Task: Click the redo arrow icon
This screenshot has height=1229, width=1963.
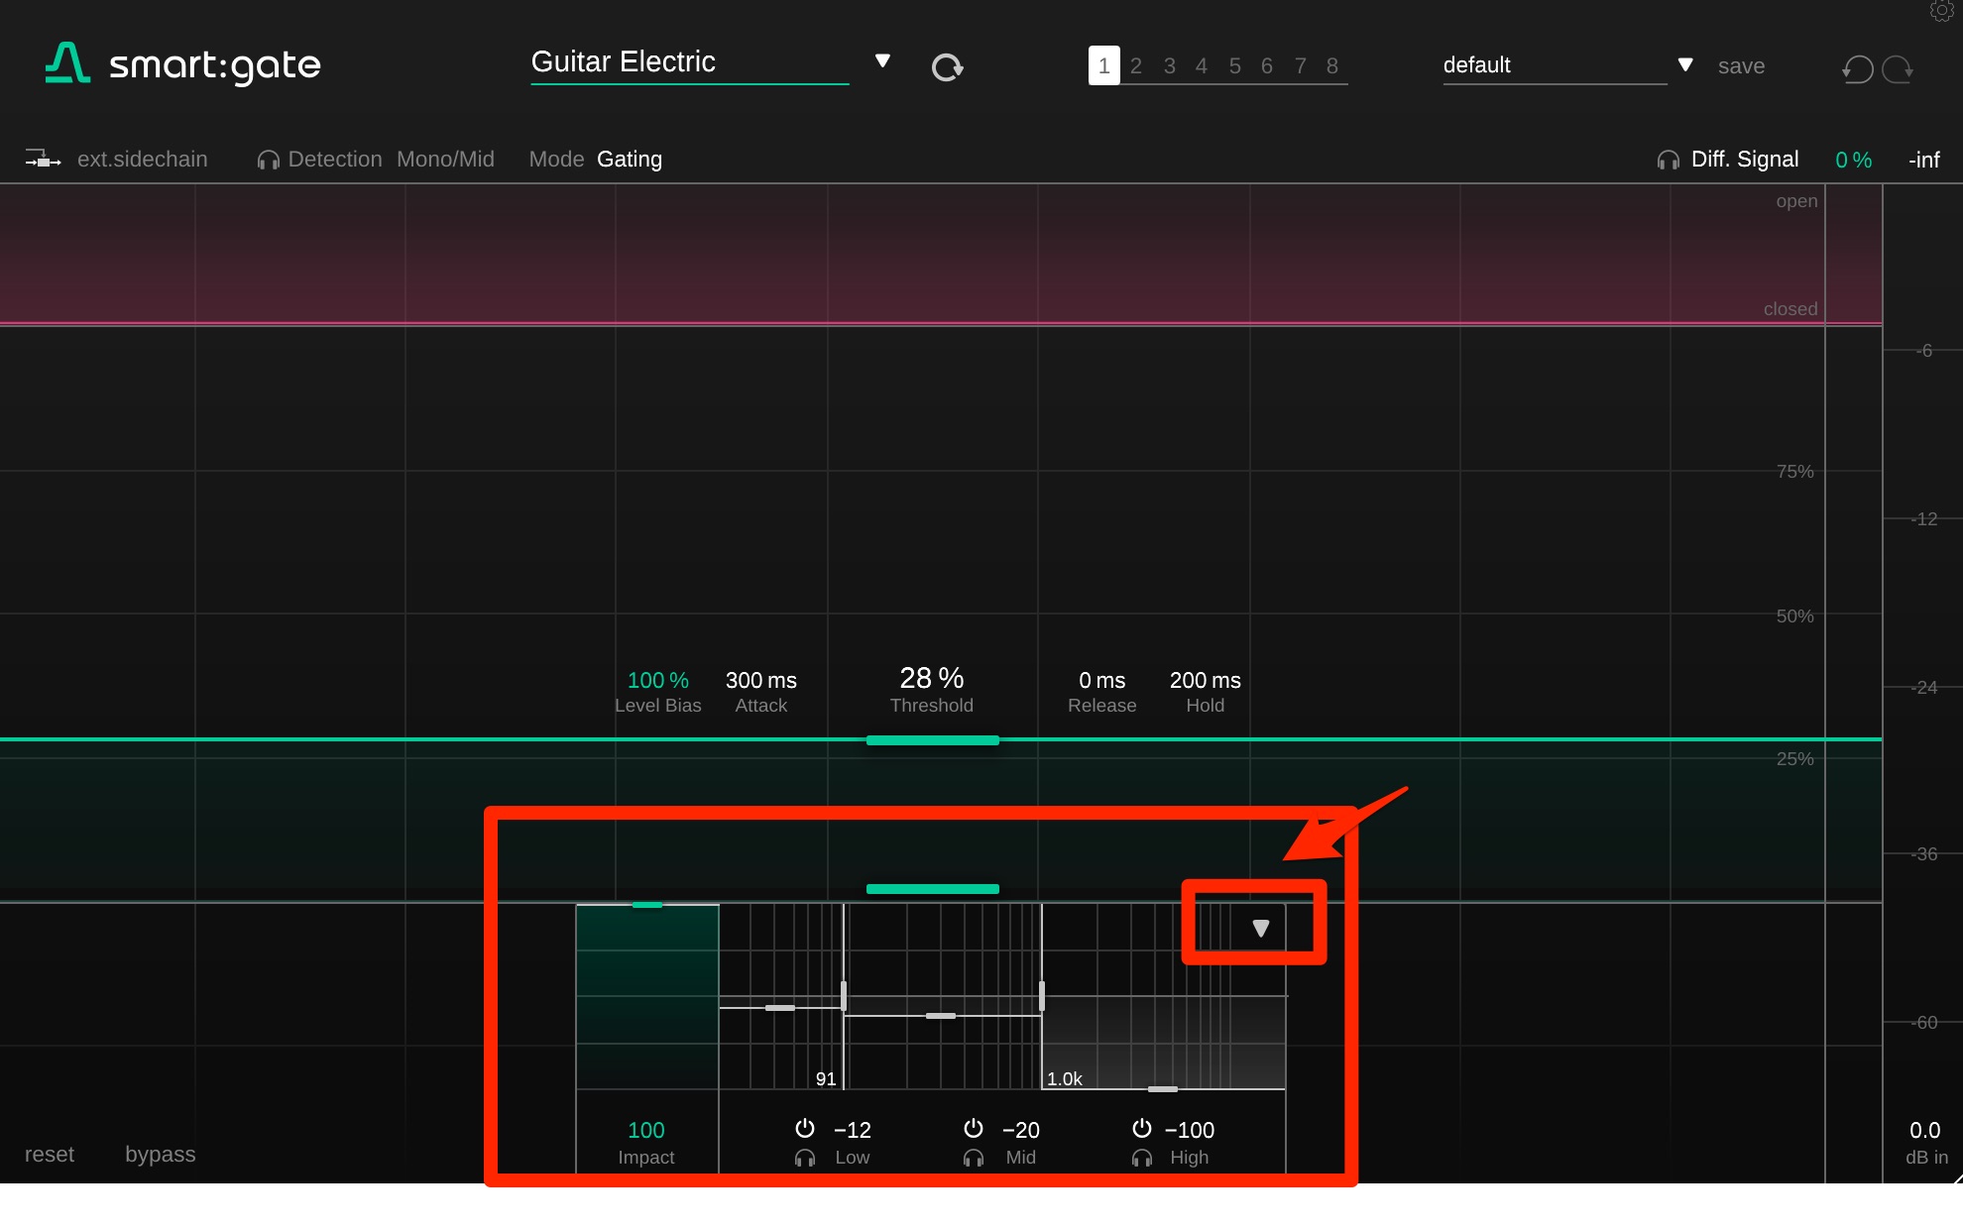Action: coord(1898,69)
